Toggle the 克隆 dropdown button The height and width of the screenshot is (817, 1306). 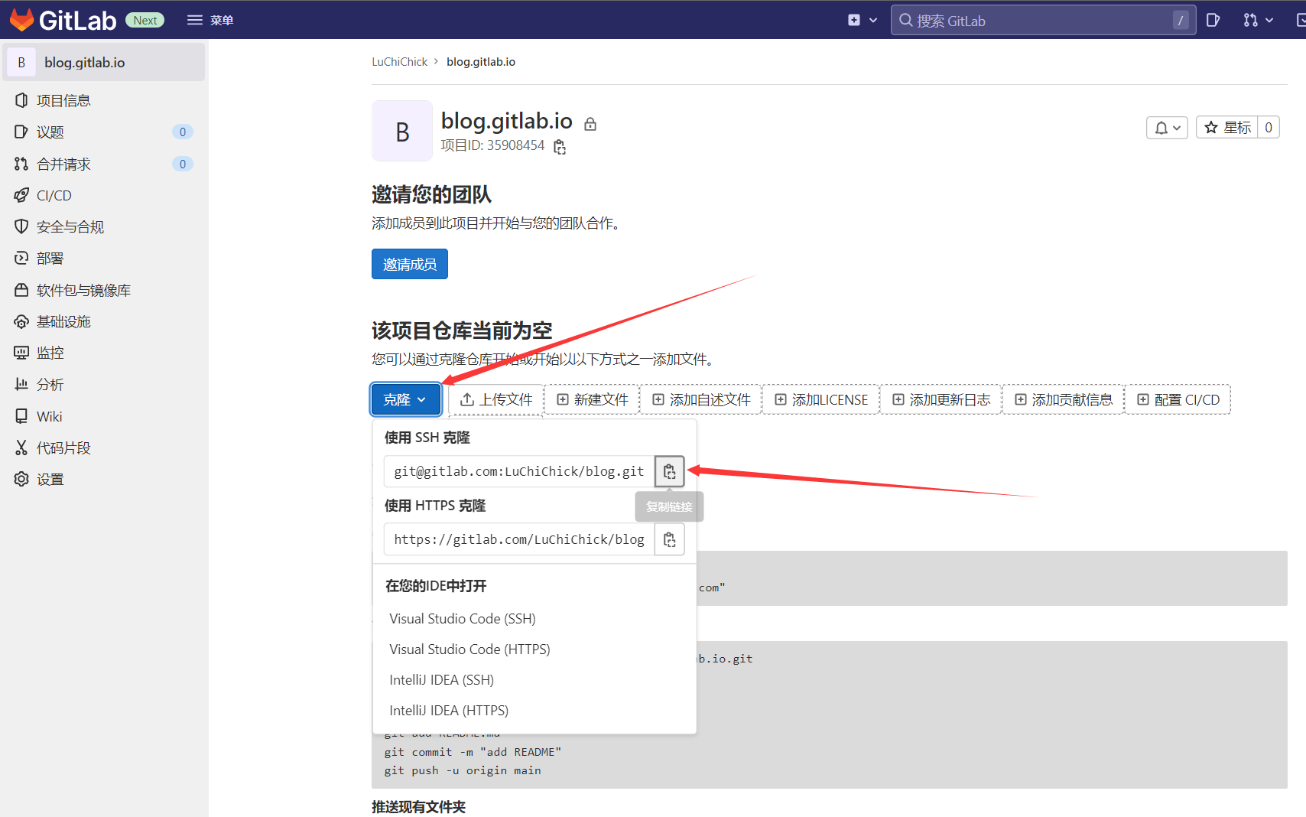406,399
